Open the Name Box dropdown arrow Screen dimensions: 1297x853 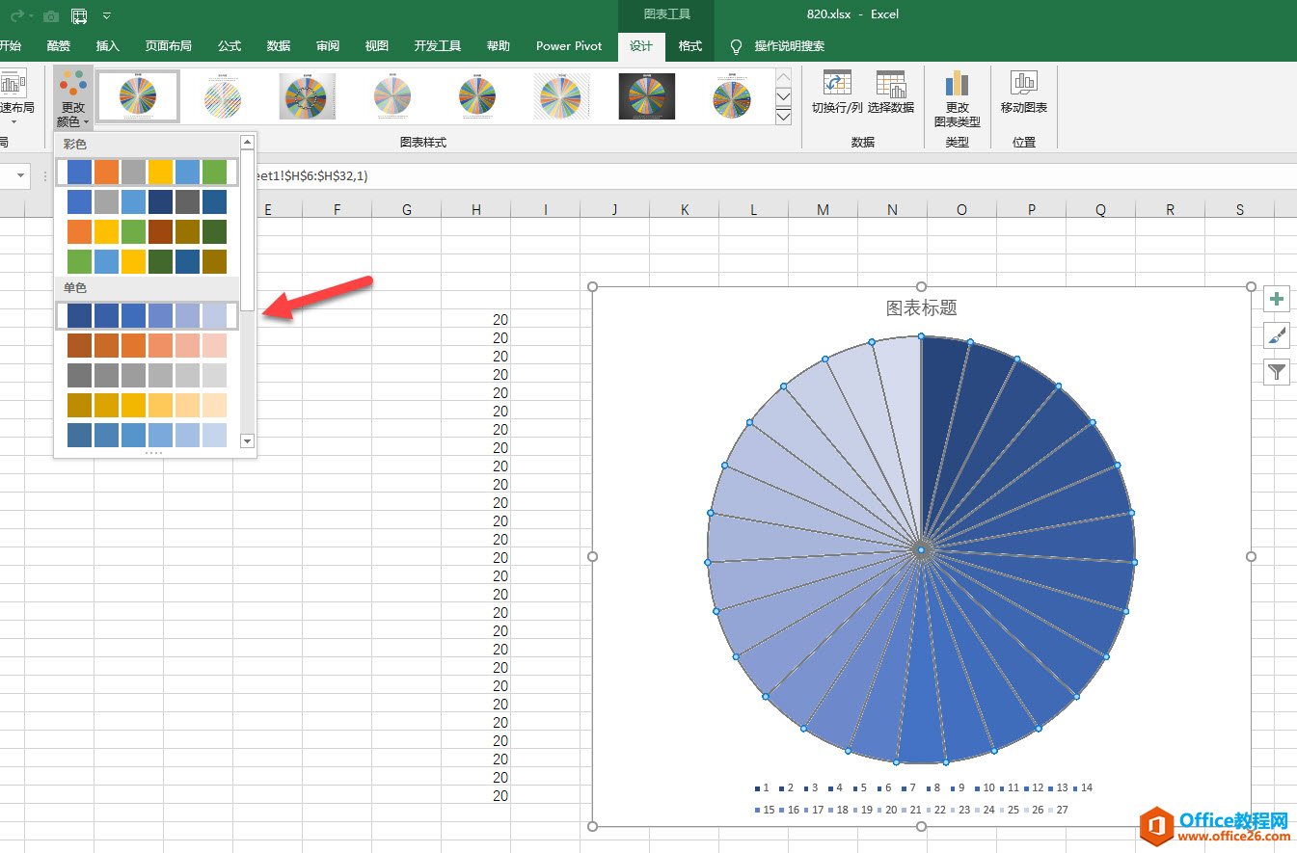click(x=20, y=176)
